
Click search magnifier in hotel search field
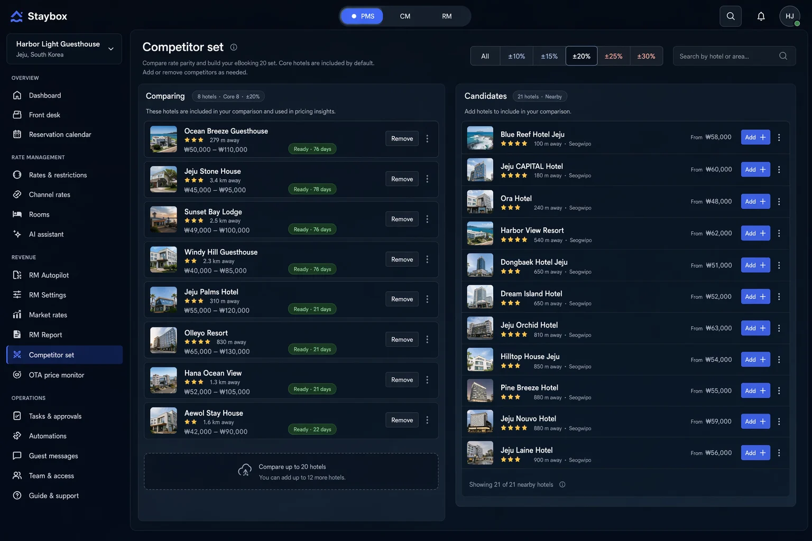coord(783,56)
